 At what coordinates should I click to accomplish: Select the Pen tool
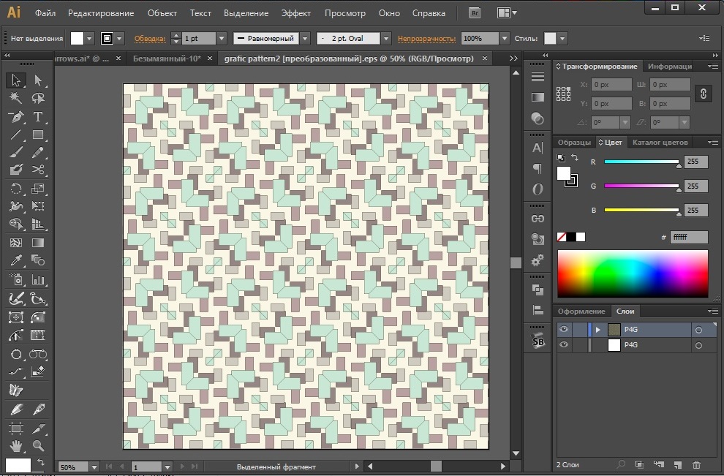(x=15, y=117)
